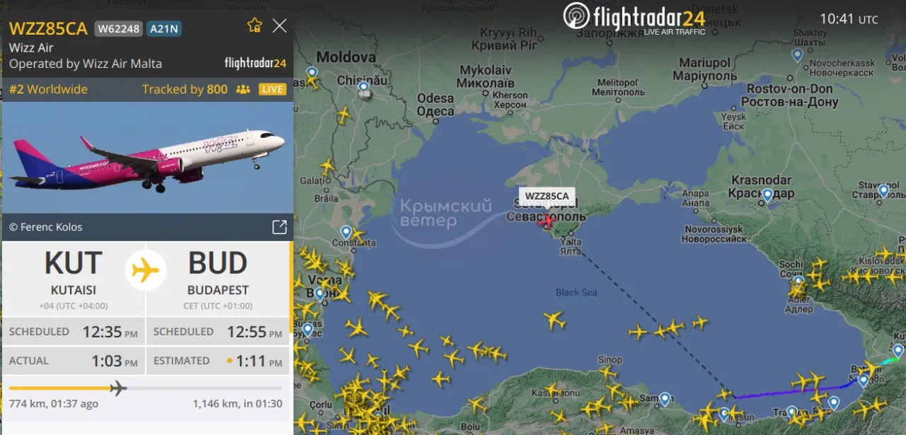
Task: Click the WZZ85CA callsign label on map
Action: click(x=546, y=196)
